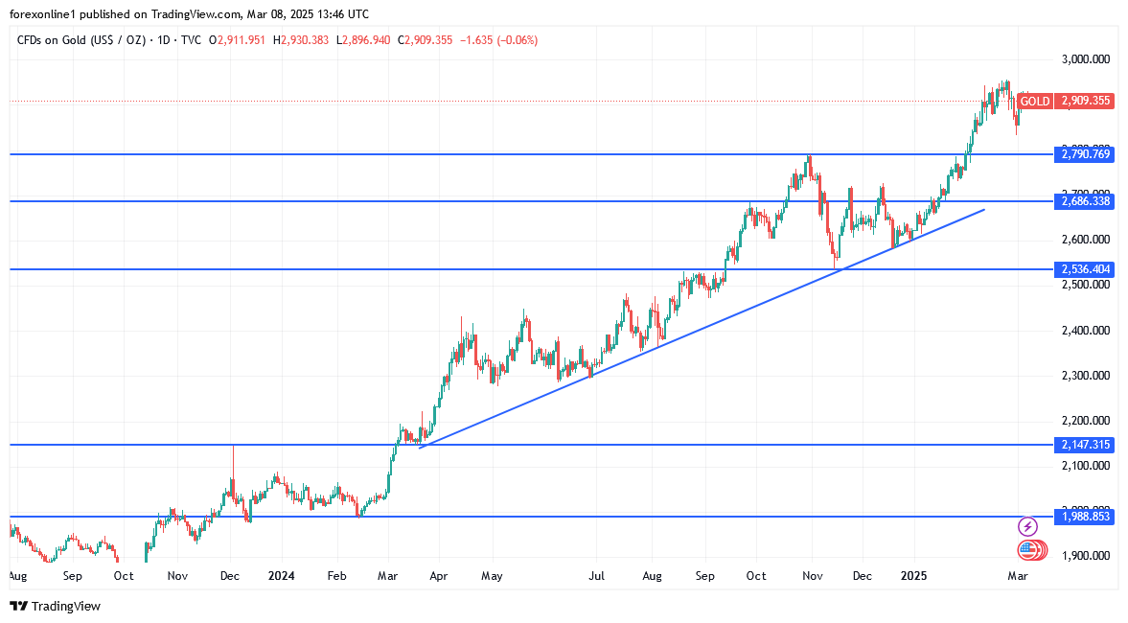This screenshot has width=1128, height=623.
Task: Click the Dec label before 2024 on time axis
Action: pyautogui.click(x=230, y=576)
